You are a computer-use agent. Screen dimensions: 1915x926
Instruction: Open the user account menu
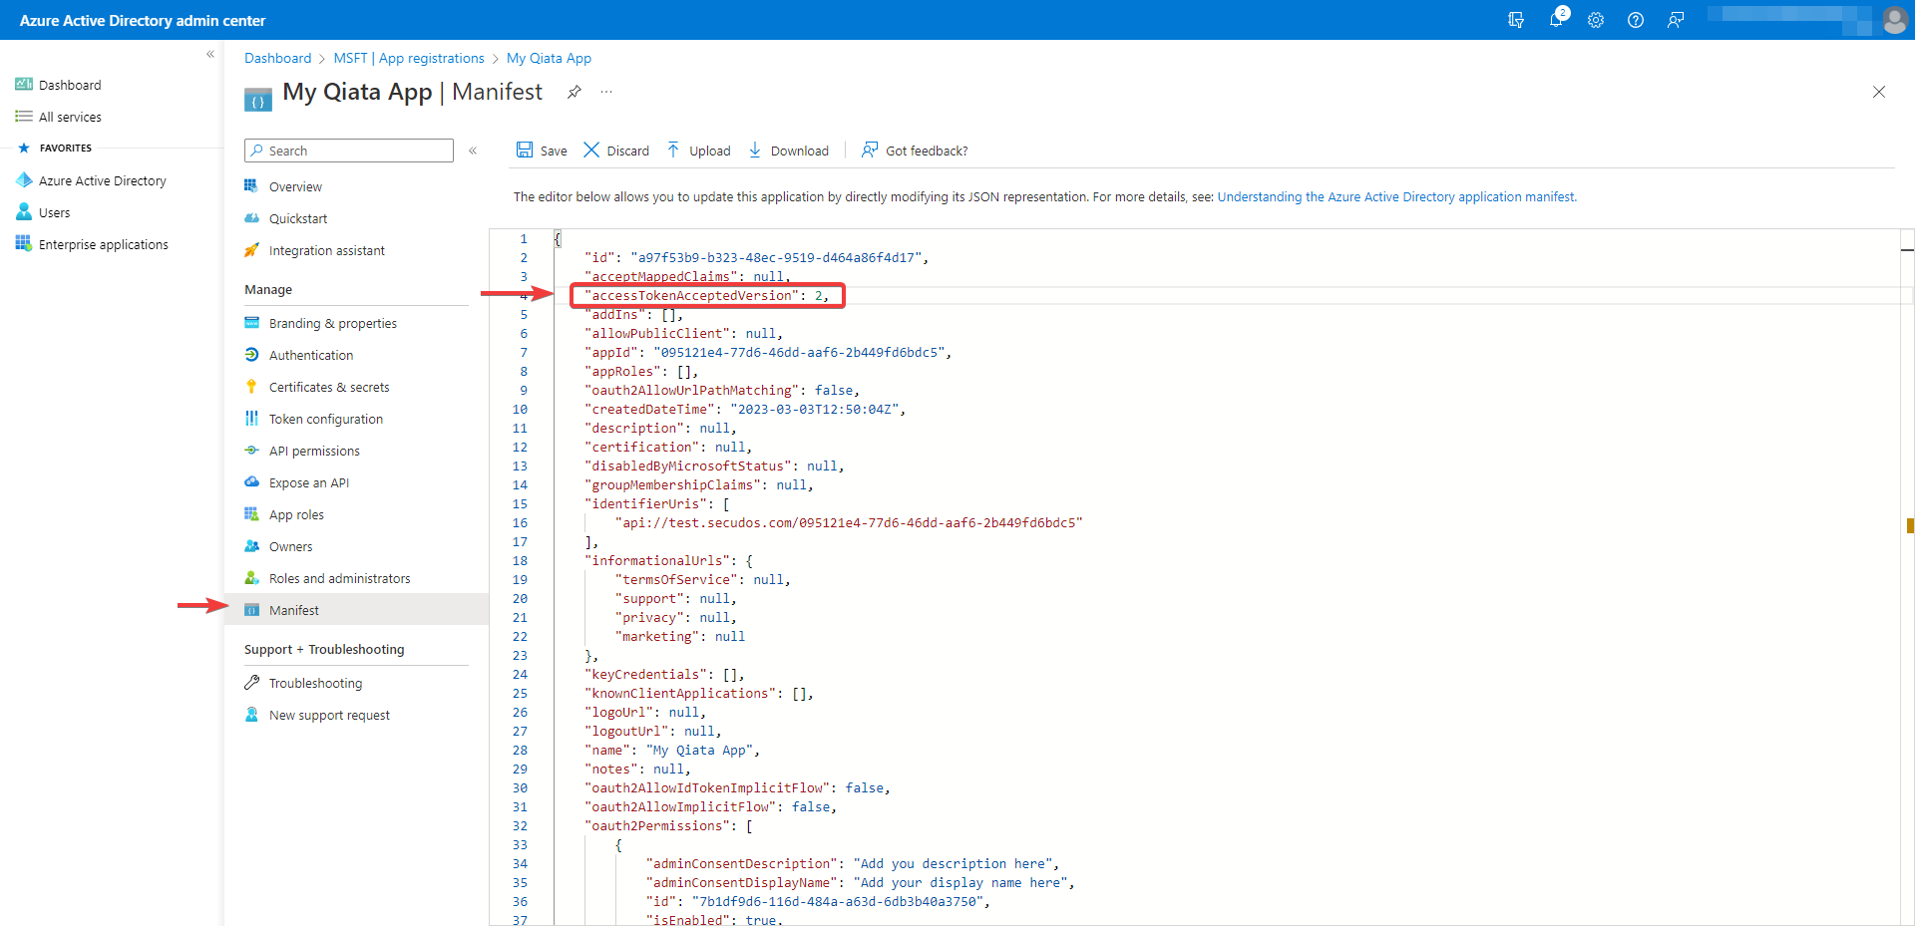[1894, 20]
